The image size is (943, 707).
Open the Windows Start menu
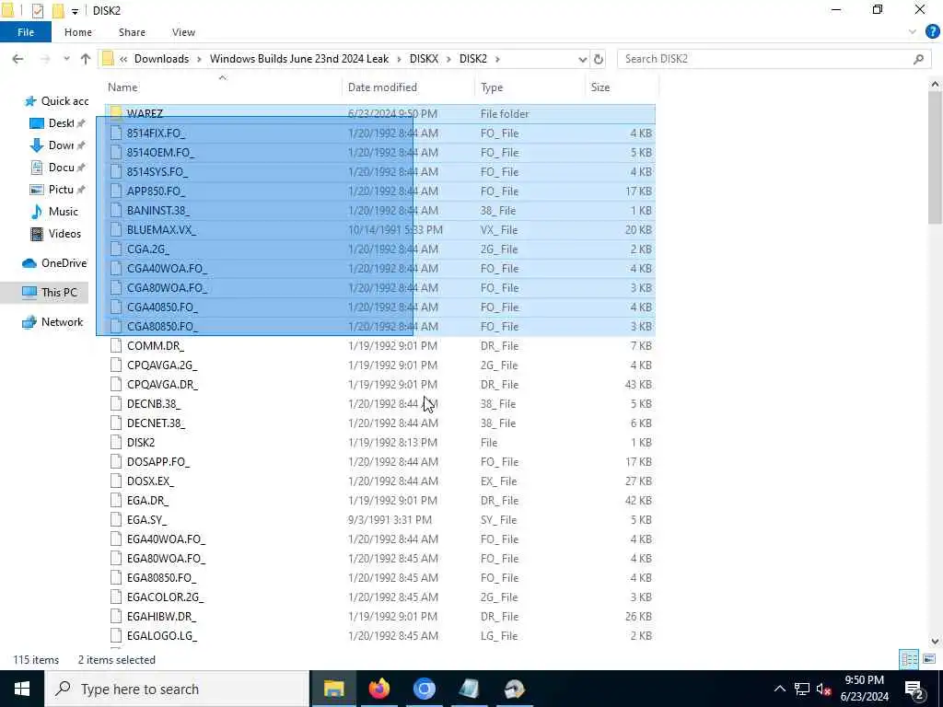tap(22, 689)
